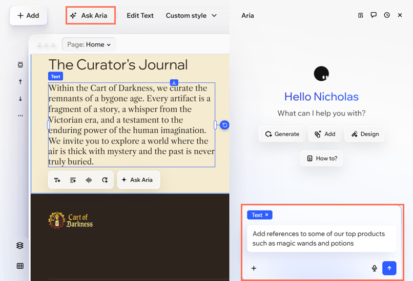Click the regenerate text icon in floating toolbar

[105, 180]
